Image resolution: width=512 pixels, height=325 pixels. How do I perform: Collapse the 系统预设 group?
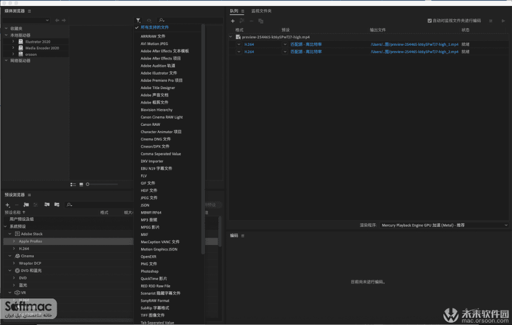coord(5,226)
